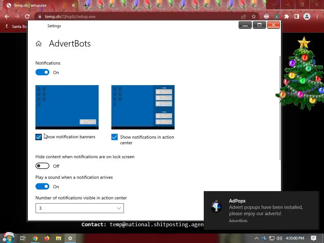The height and width of the screenshot is (243, 324).
Task: Reload the temp.sh page
Action: pyautogui.click(x=27, y=16)
